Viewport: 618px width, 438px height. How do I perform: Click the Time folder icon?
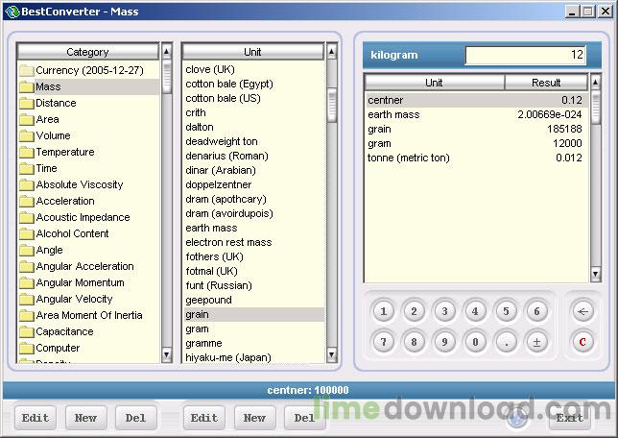pyautogui.click(x=27, y=168)
